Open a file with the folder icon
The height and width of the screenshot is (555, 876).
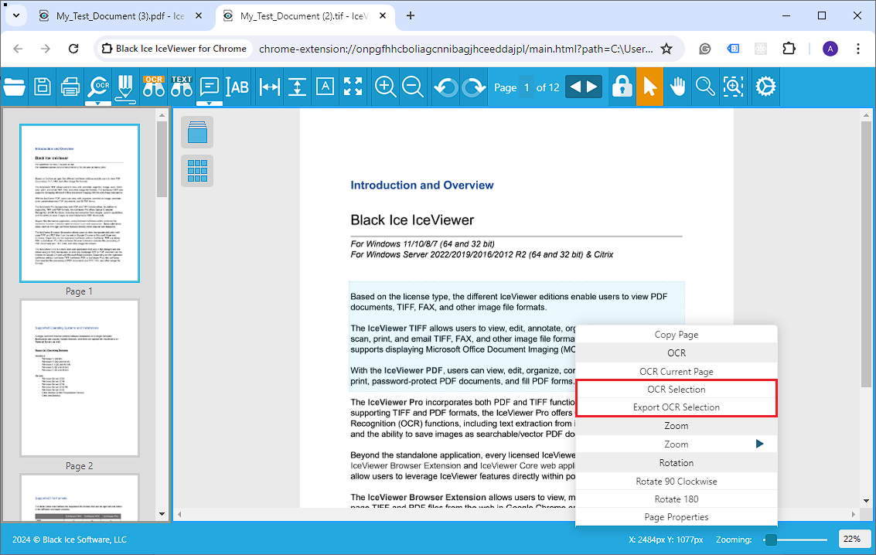(x=14, y=87)
